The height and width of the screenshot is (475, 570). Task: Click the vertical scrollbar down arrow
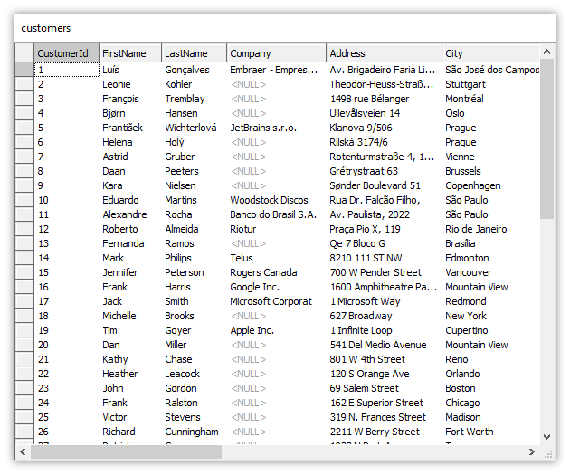coord(546,436)
